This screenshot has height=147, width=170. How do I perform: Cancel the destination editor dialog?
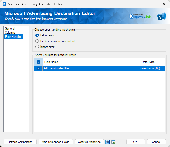coord(156,142)
